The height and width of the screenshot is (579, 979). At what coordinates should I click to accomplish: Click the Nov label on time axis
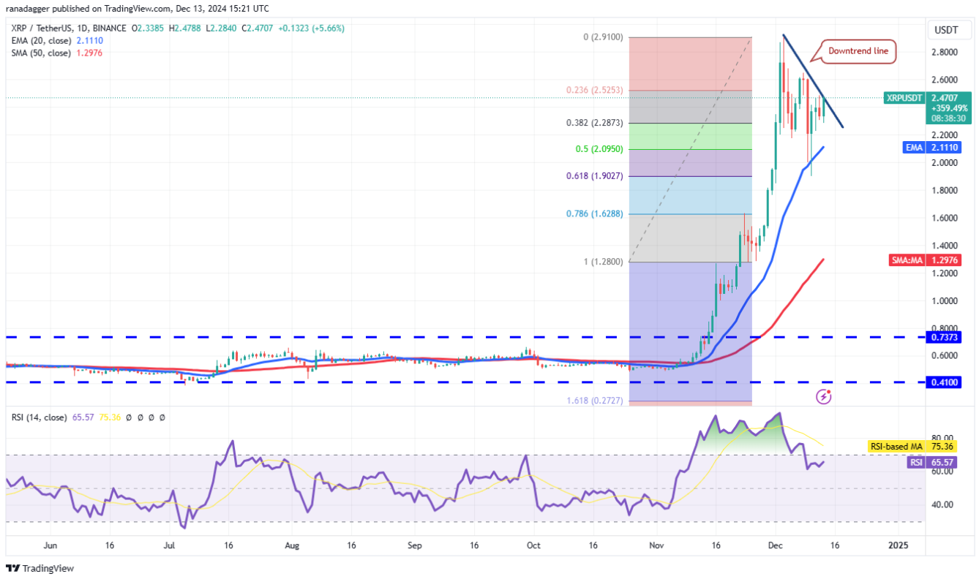(656, 545)
